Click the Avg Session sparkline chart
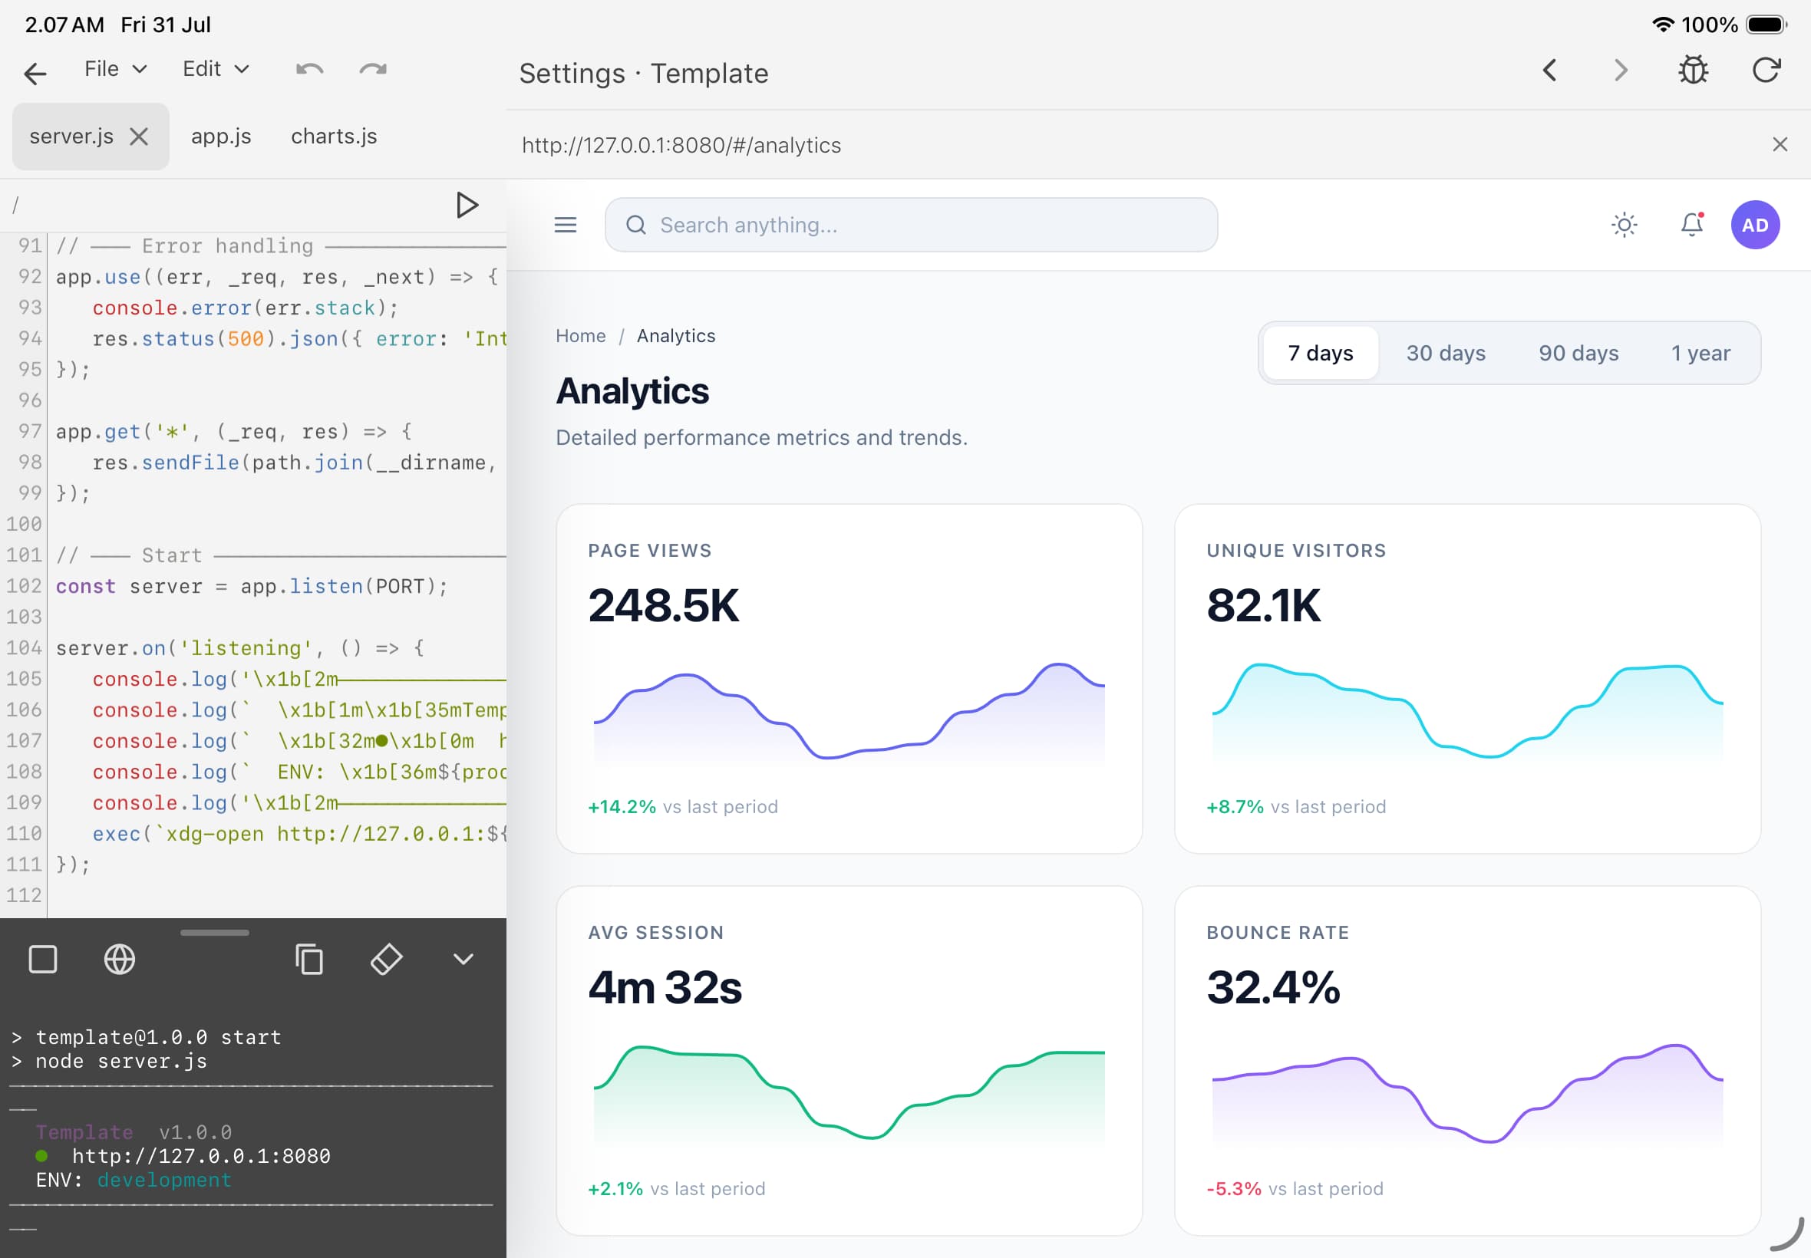The height and width of the screenshot is (1258, 1811). (849, 1094)
